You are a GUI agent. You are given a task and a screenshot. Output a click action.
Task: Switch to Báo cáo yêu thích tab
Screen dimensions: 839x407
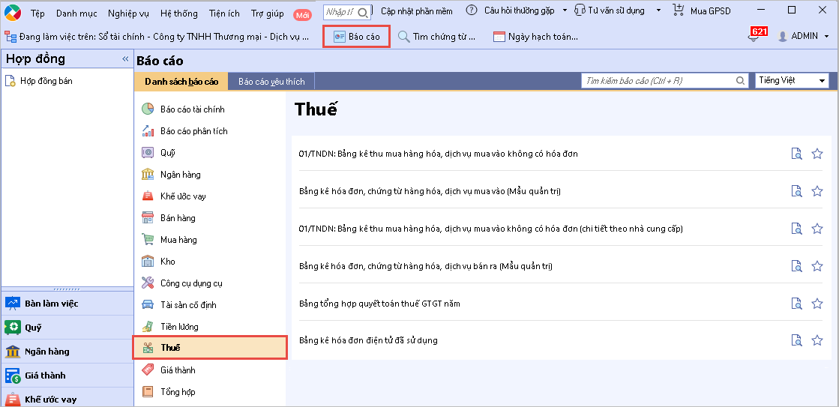[271, 81]
